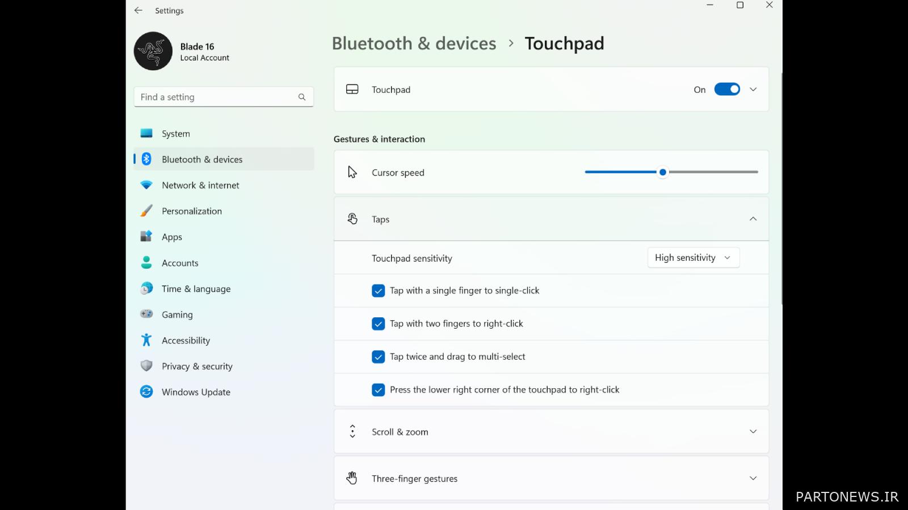Click the Accessibility figure icon
Viewport: 908px width, 510px height.
coord(146,340)
